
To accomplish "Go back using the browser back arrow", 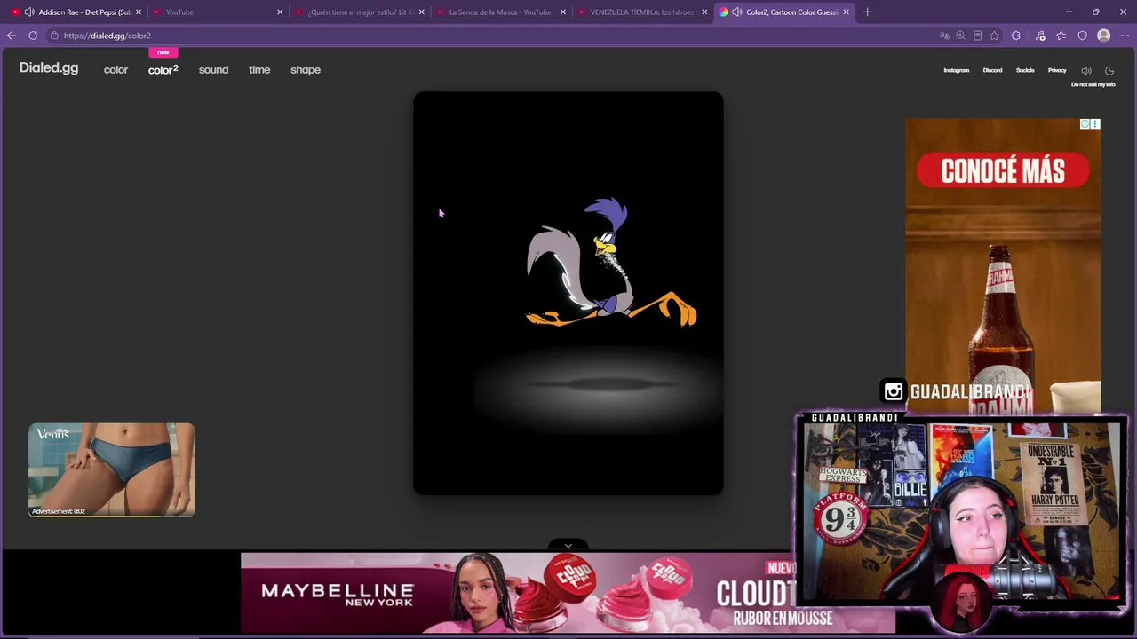I will [12, 35].
